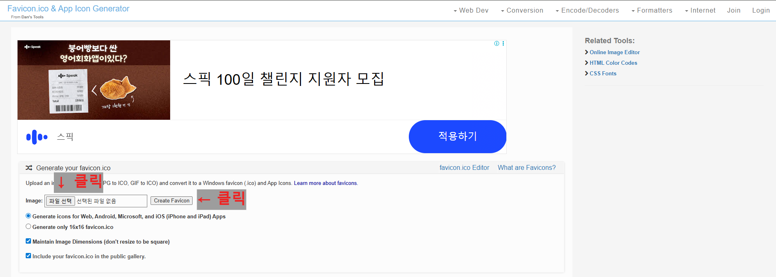
Task: Click the Favicon.ico & App Icon Generator title
Action: [x=69, y=9]
